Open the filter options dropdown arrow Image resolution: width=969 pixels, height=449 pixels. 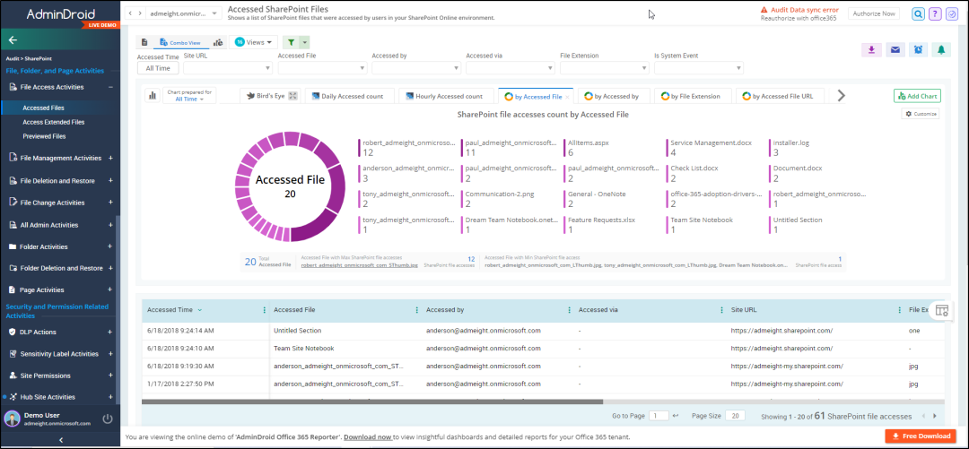click(305, 43)
